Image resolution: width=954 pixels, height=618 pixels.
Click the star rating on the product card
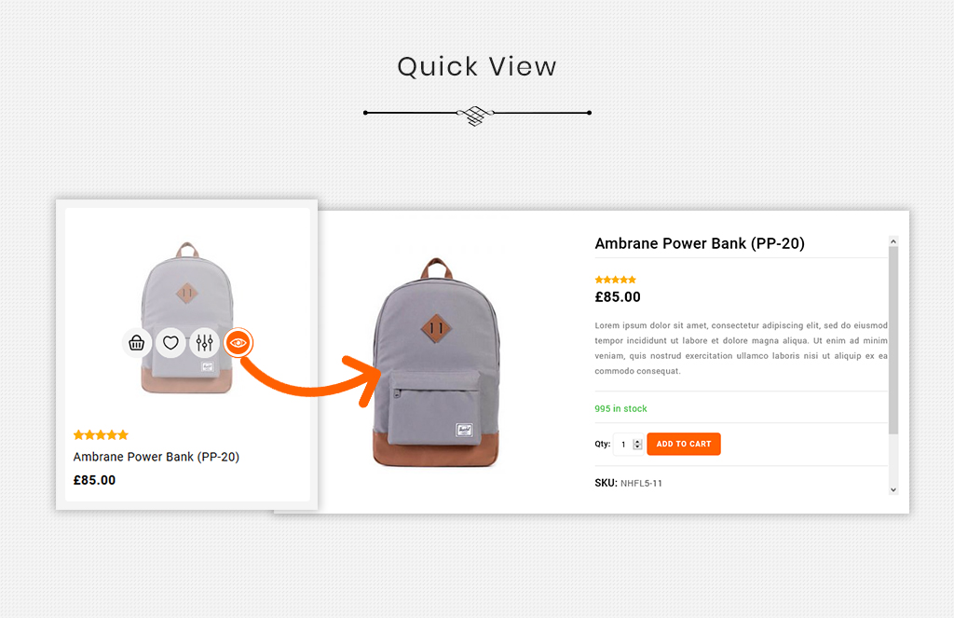point(101,434)
